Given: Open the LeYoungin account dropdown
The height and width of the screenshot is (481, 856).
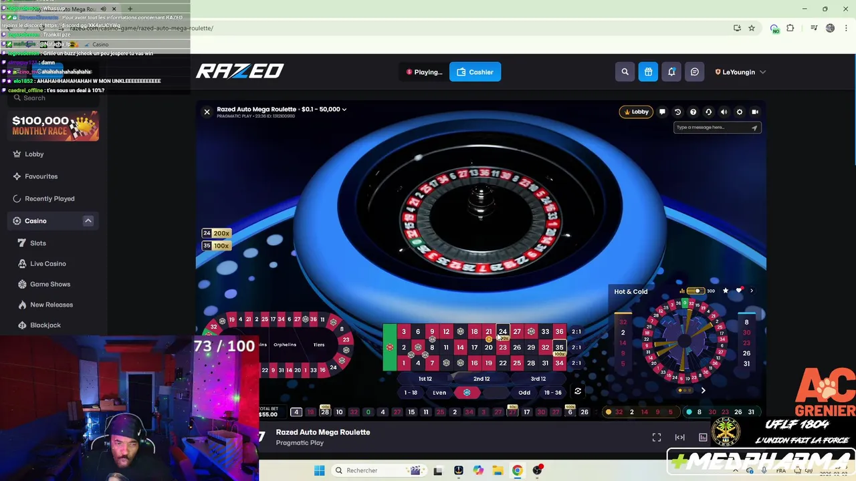Looking at the screenshot, I should pos(740,72).
